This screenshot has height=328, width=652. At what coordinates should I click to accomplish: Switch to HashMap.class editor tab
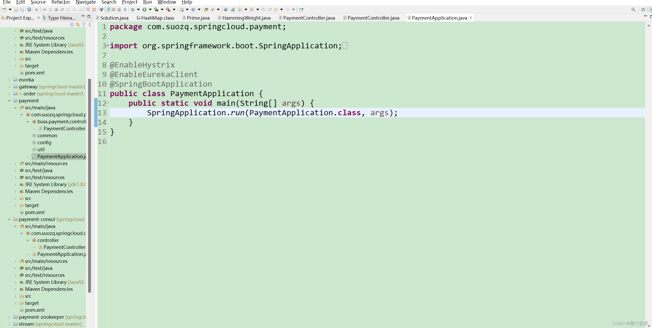tap(155, 18)
